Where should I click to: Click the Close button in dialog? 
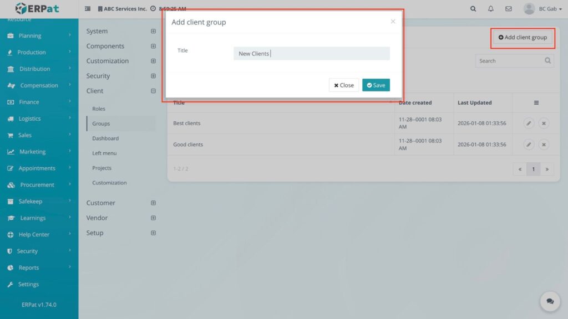point(344,85)
